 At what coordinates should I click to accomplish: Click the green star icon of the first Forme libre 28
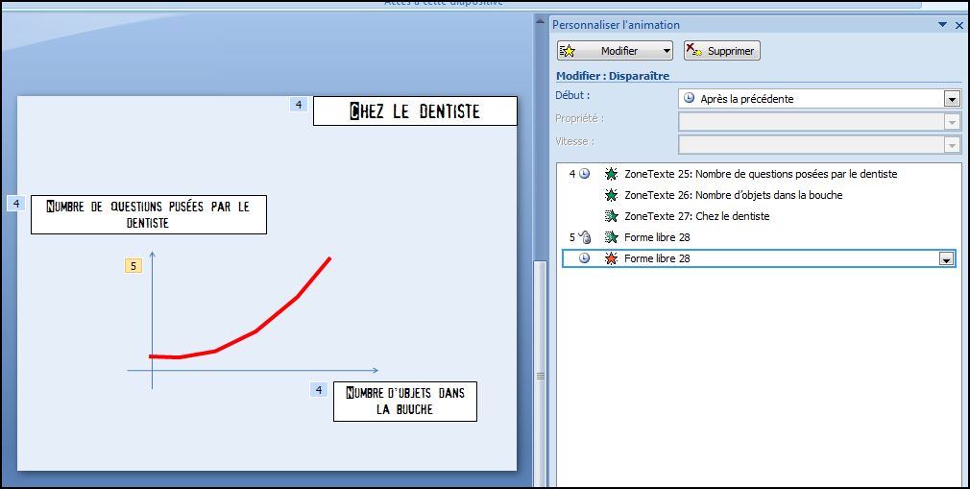pos(611,237)
